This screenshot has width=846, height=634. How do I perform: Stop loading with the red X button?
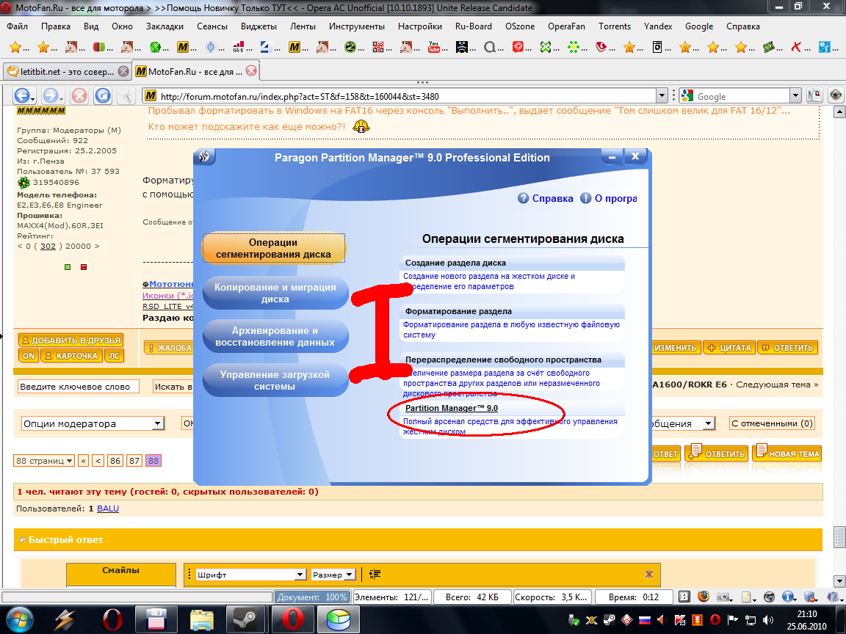(79, 96)
